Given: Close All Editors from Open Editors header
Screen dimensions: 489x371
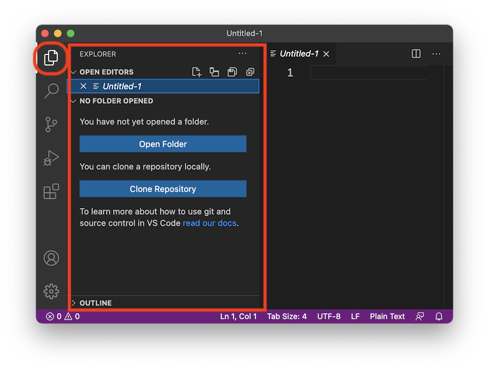Looking at the screenshot, I should click(x=250, y=72).
